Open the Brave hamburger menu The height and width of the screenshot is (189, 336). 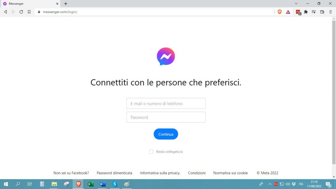(x=330, y=12)
